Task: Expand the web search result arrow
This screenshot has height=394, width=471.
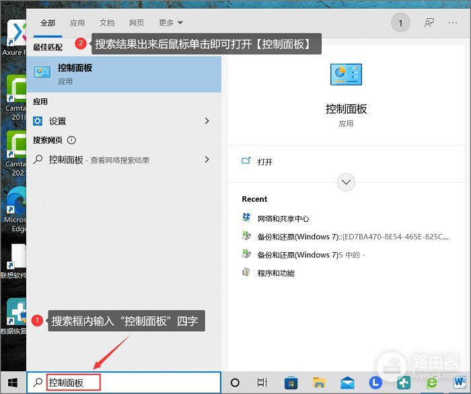Action: pyautogui.click(x=207, y=160)
